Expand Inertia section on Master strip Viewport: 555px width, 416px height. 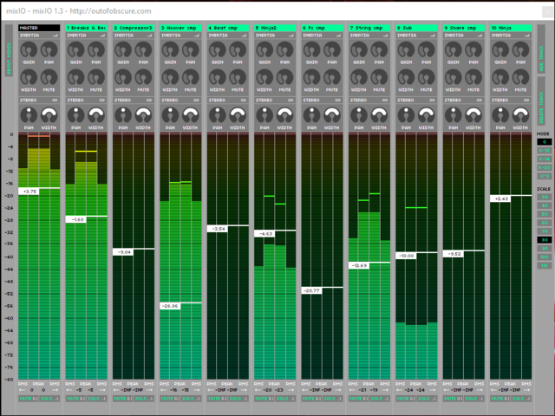[x=55, y=36]
